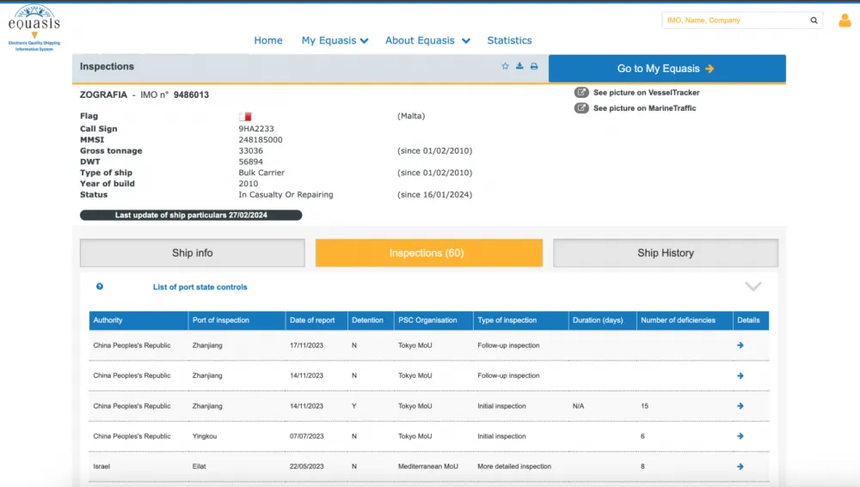Click date 07/07/2023 cell
Screen dimensions: 860x487
click(x=307, y=436)
